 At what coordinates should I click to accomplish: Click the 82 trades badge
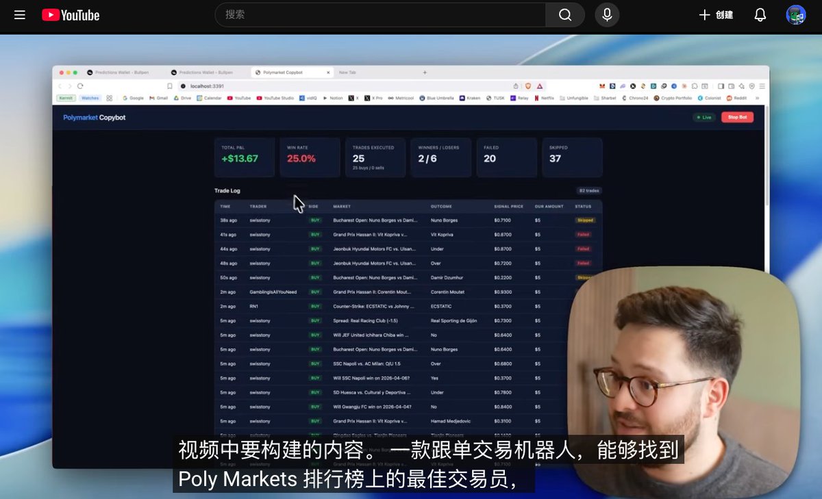[x=589, y=191]
